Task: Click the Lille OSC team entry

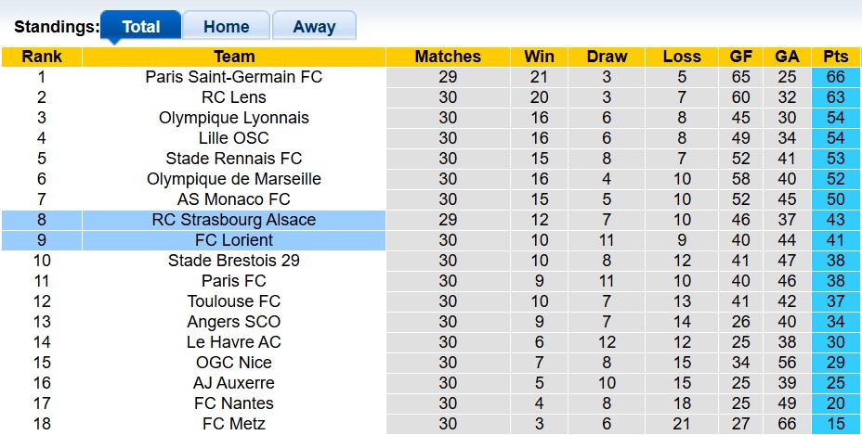Action: [x=234, y=138]
